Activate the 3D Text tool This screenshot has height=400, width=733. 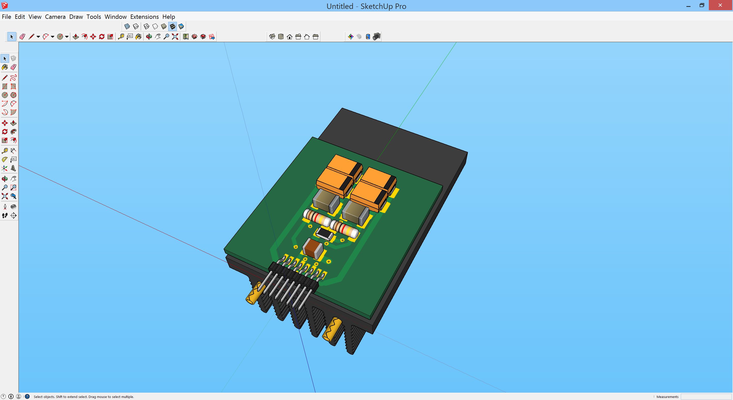click(13, 168)
